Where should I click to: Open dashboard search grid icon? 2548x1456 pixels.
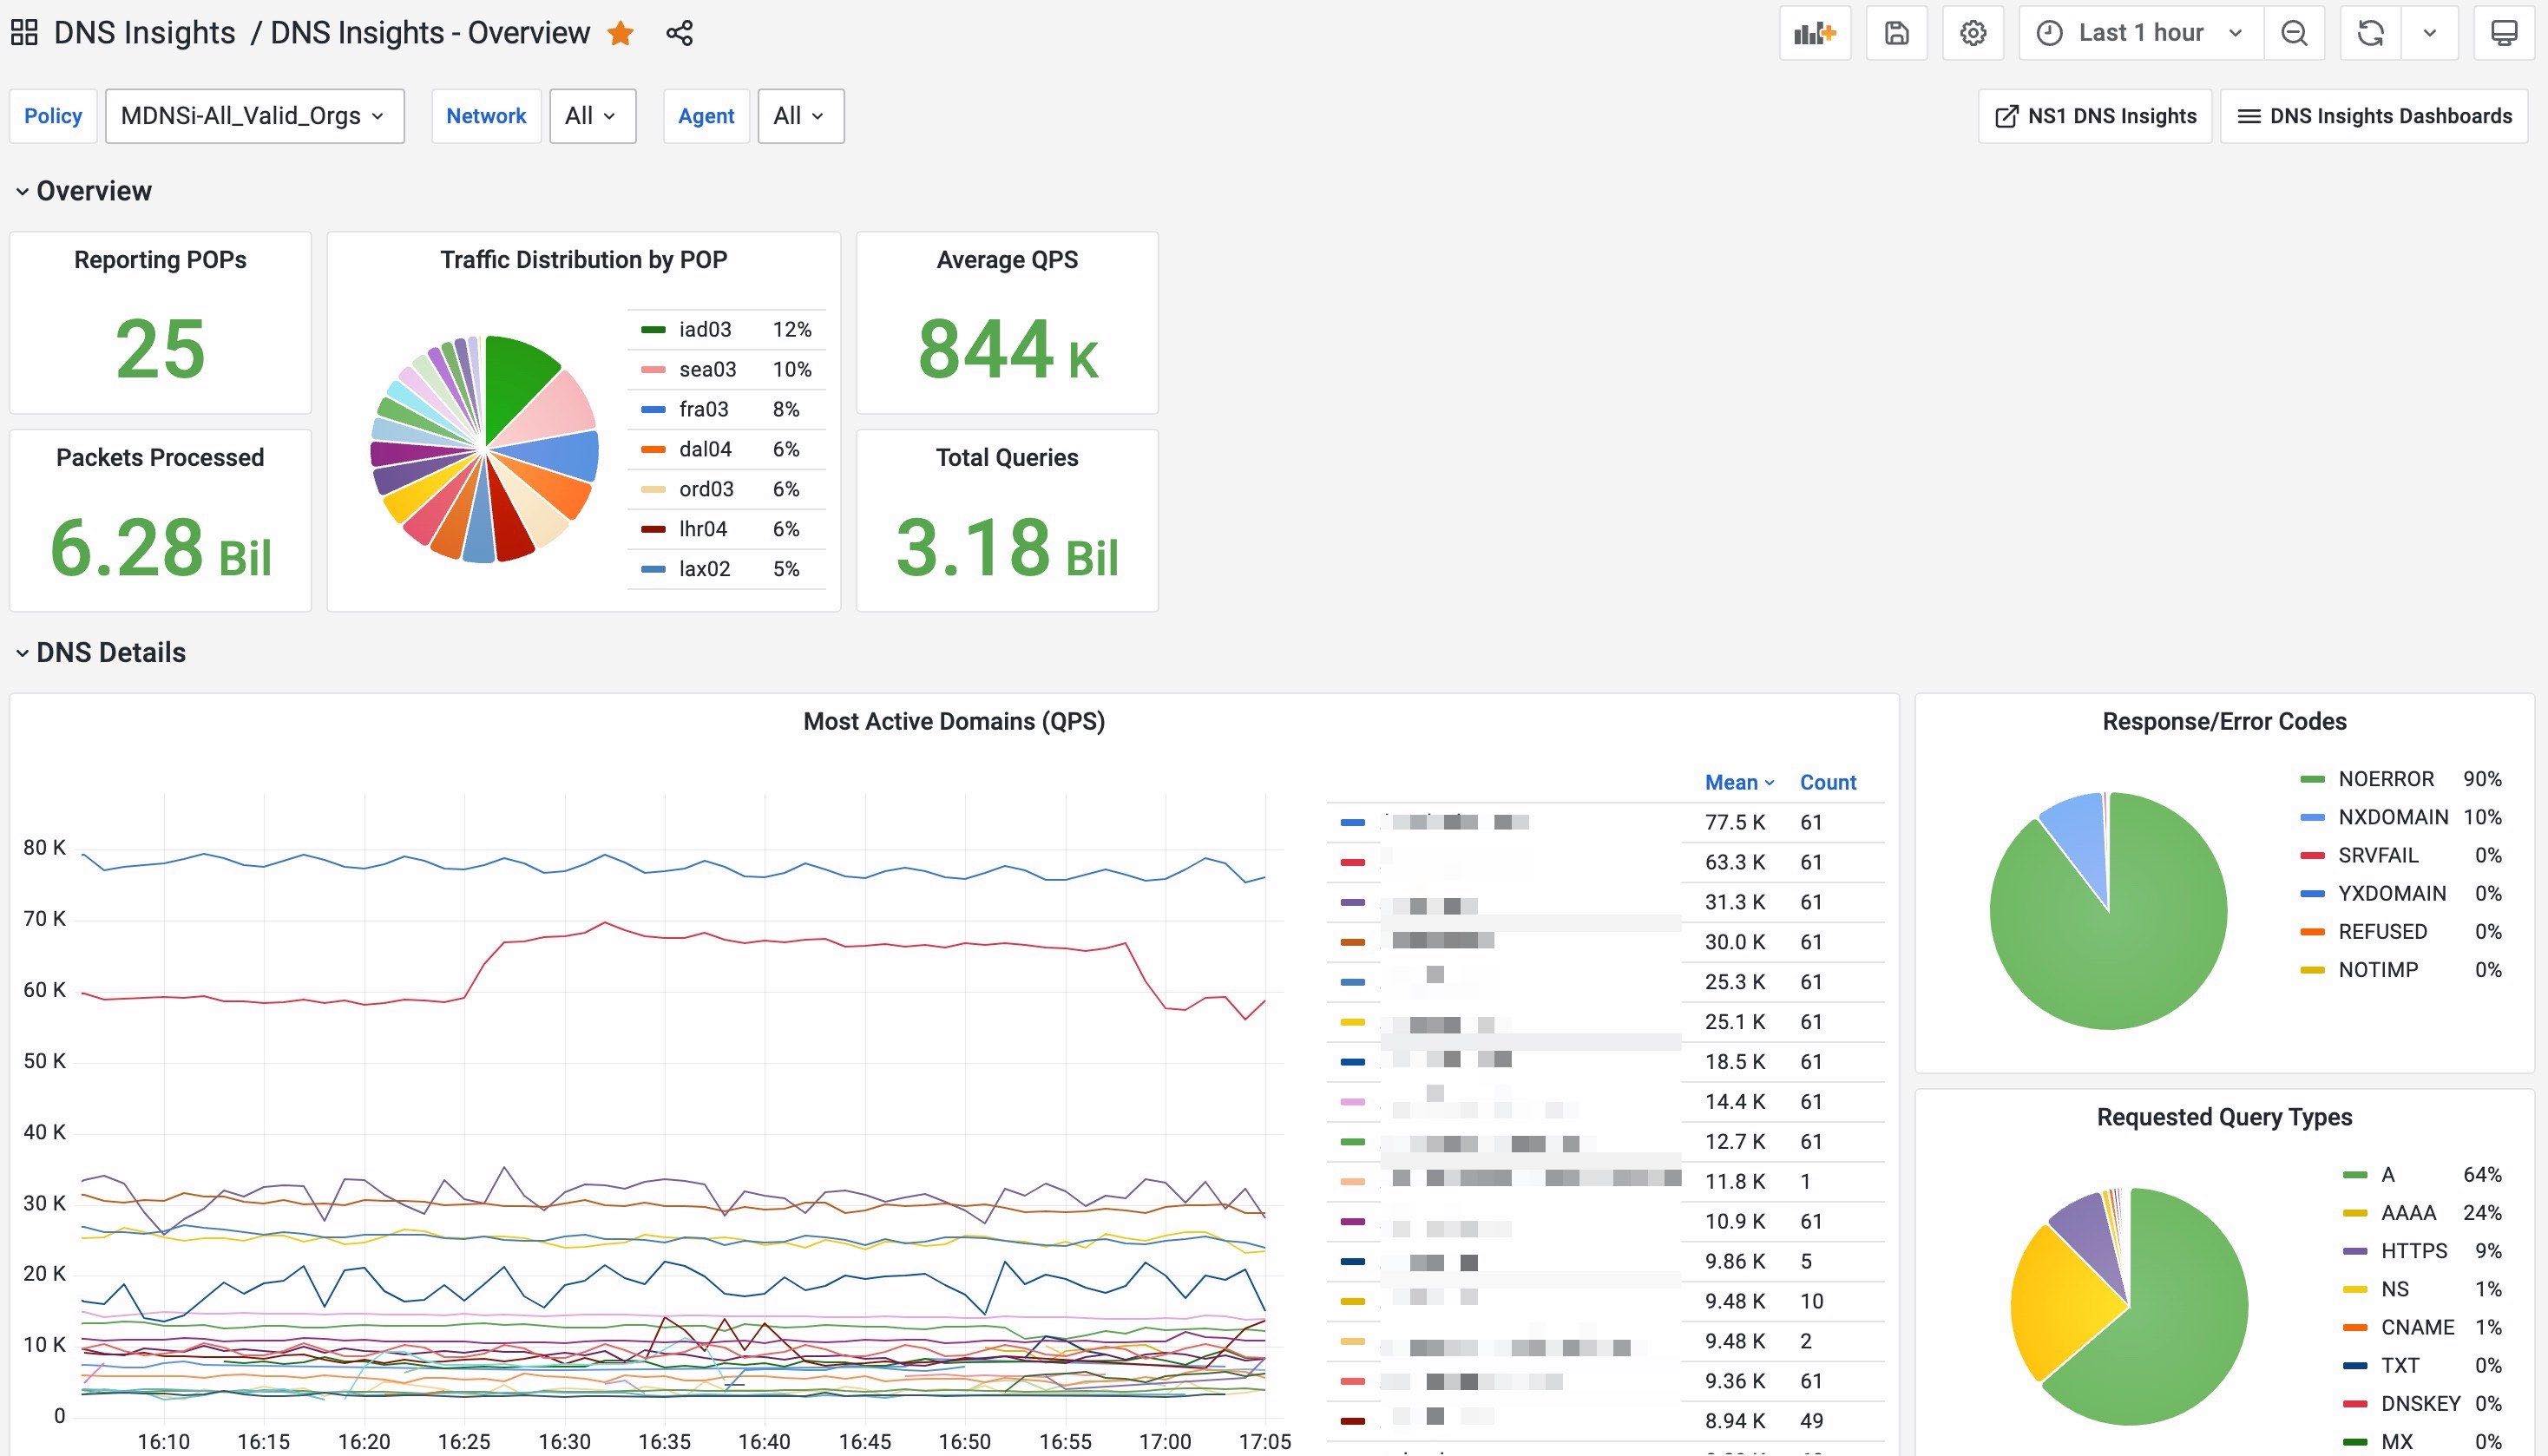pos(24,33)
